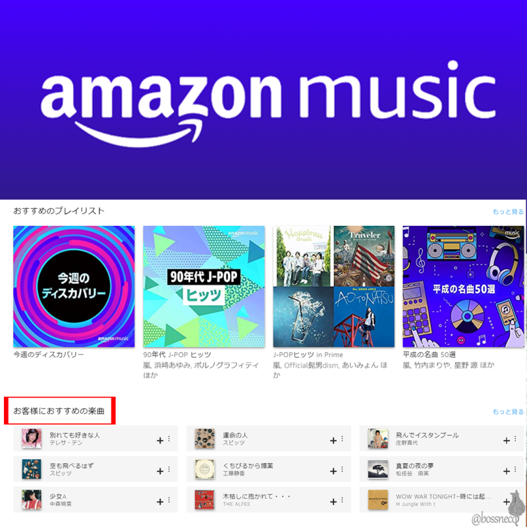This screenshot has width=527, height=527.
Task: Click the WOW WAR TONIGHT song title
Action: (x=443, y=497)
